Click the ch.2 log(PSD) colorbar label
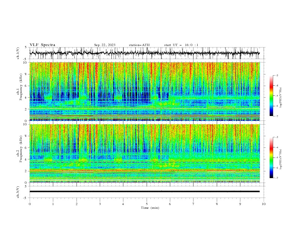This screenshot has width=297, height=229. tap(281, 159)
